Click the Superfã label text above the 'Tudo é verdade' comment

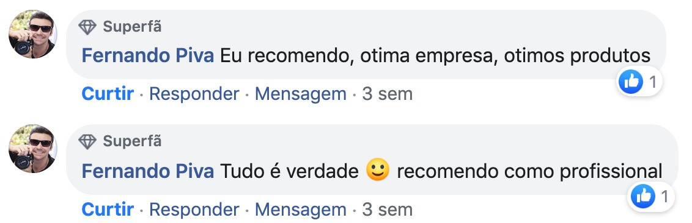coord(133,141)
